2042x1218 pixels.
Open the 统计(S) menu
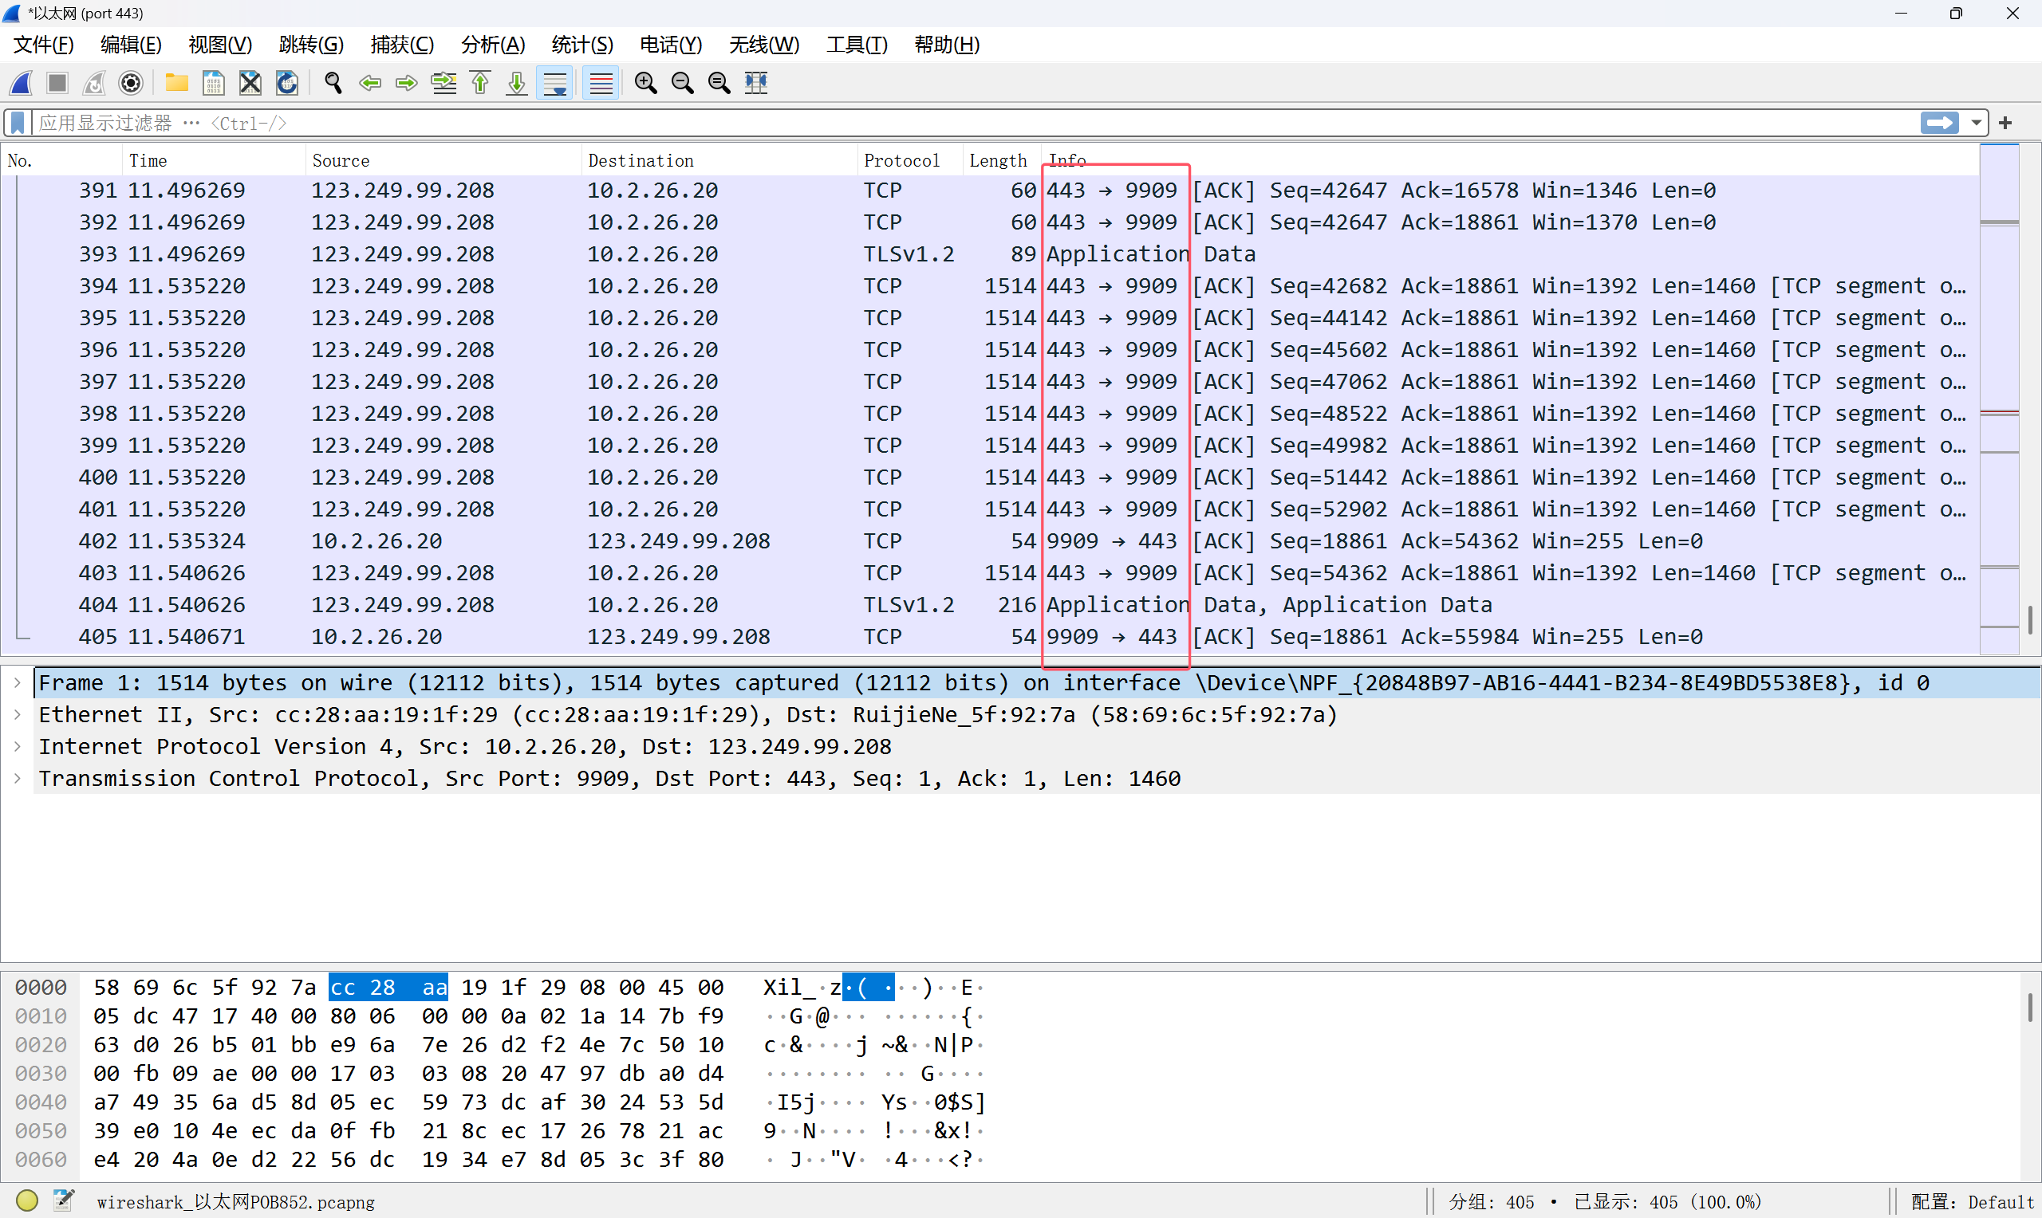click(581, 45)
